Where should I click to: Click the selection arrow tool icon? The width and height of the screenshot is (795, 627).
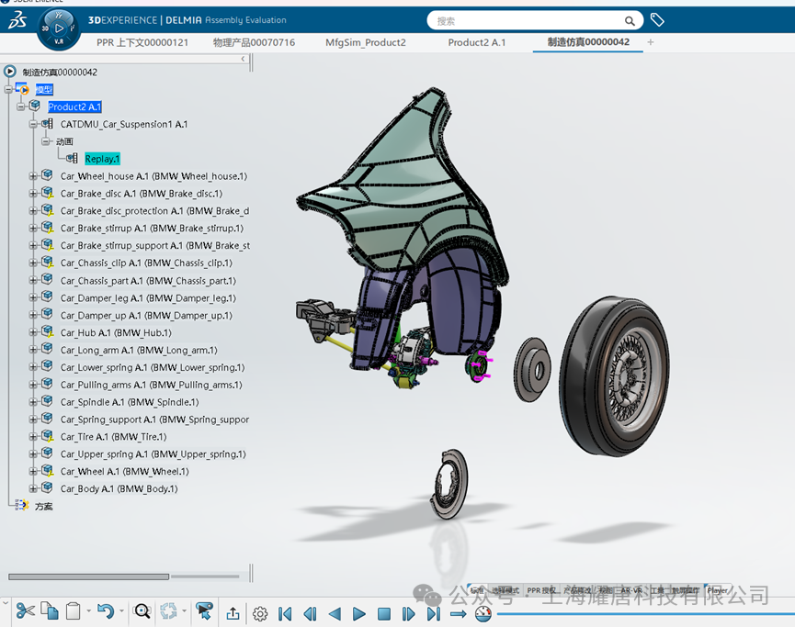(204, 610)
